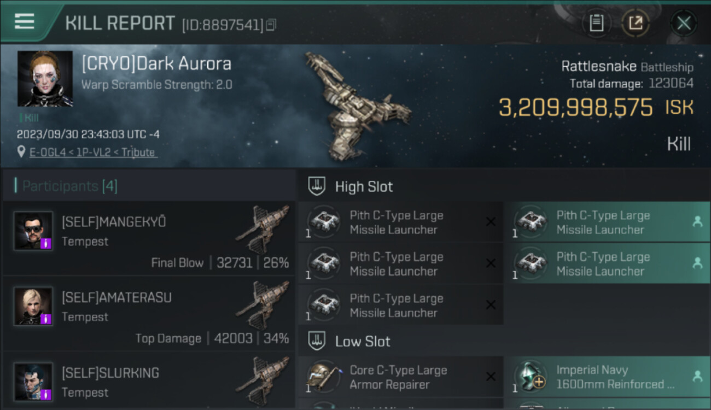Viewport: 711px width, 410px height.
Task: Select the SLURKING participant portrait
Action: pos(33,382)
